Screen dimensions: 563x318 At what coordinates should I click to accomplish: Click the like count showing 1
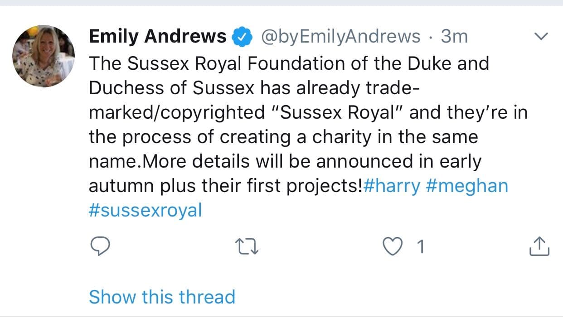click(420, 246)
